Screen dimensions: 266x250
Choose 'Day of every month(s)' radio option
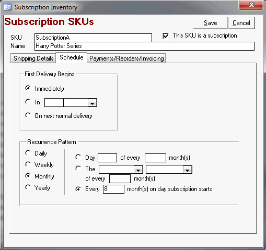click(x=78, y=157)
